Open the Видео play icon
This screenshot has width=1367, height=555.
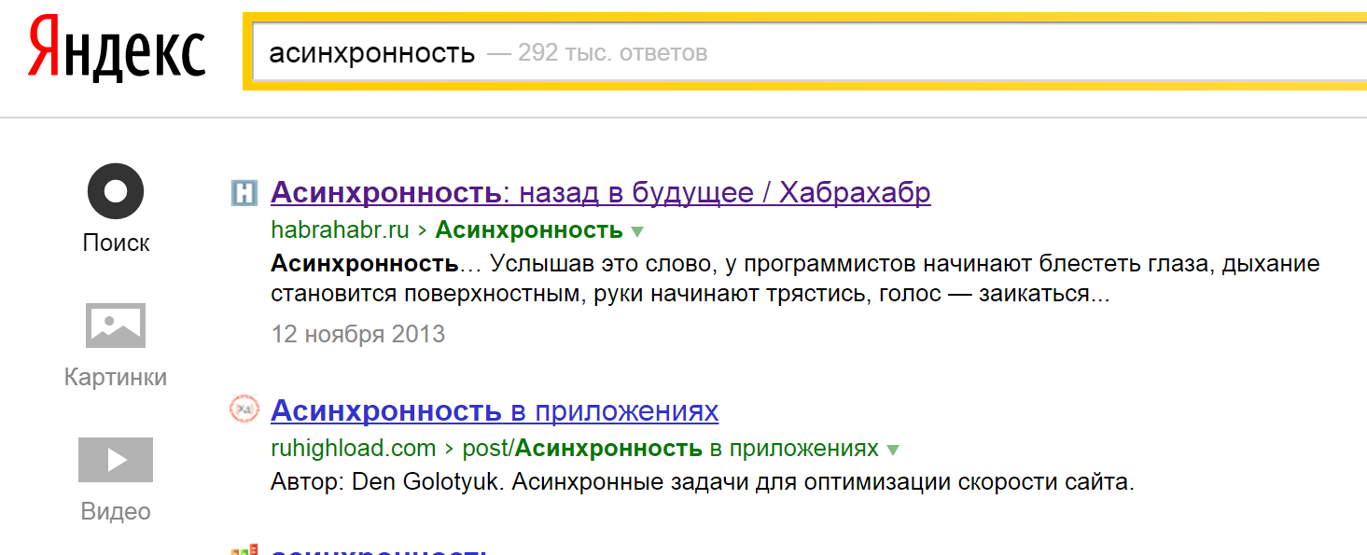[116, 460]
